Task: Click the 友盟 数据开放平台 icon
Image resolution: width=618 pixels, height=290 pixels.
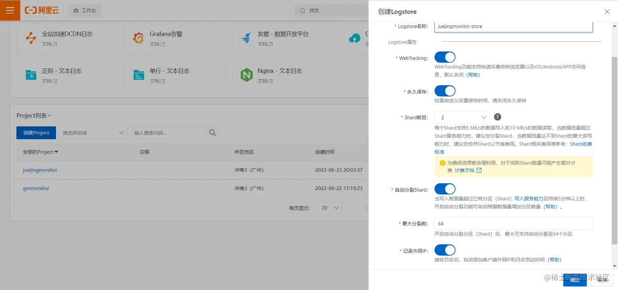Action: 246,38
